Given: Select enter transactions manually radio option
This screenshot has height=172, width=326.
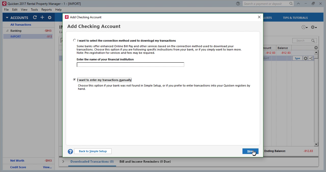Looking at the screenshot, I should click(74, 80).
